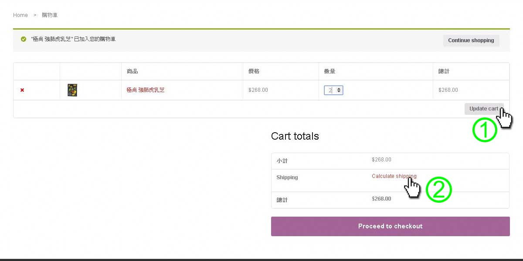Decrease quantity with the down arrow

[x=339, y=92]
